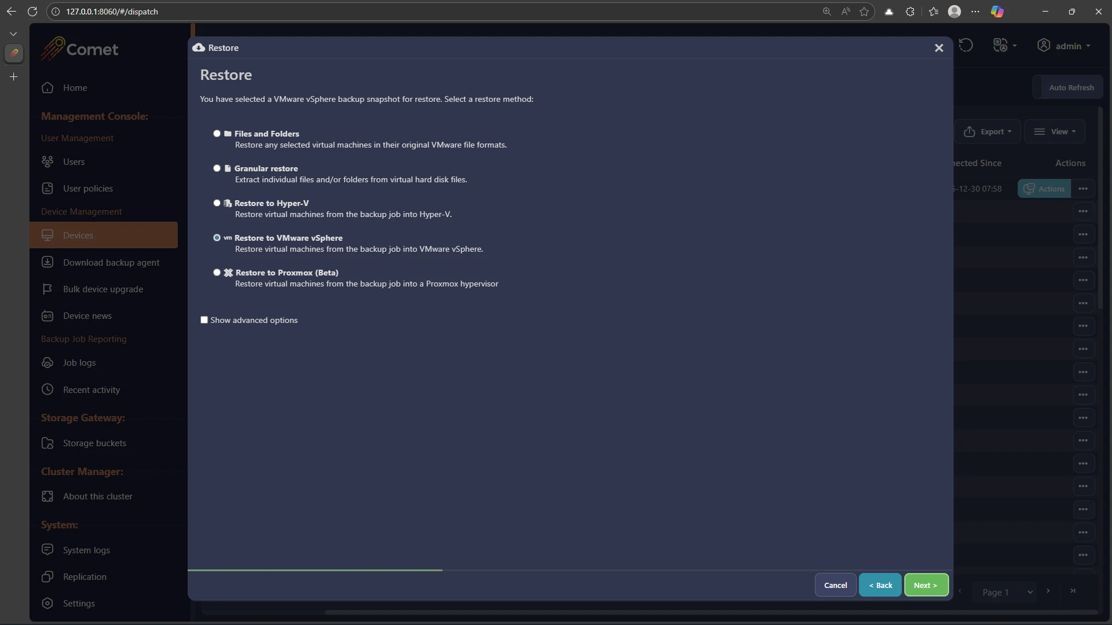Screen dimensions: 1112x625
Task: Select the pinned Comet tab icon
Action: pyautogui.click(x=13, y=53)
